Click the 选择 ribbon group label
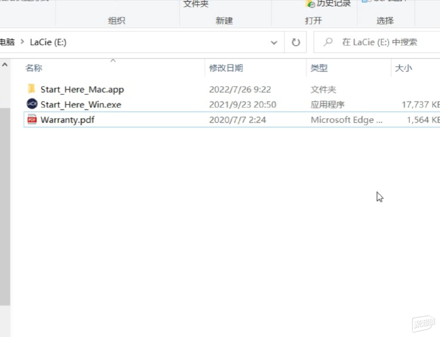Image resolution: width=440 pixels, height=337 pixels. [x=385, y=21]
